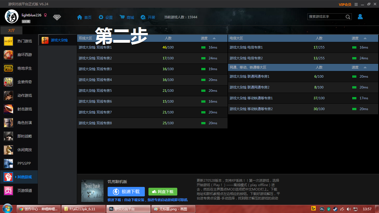Enter room 游戏大杂烩 双线专房7
Viewport: 379px width, 213px height.
(x=152, y=112)
